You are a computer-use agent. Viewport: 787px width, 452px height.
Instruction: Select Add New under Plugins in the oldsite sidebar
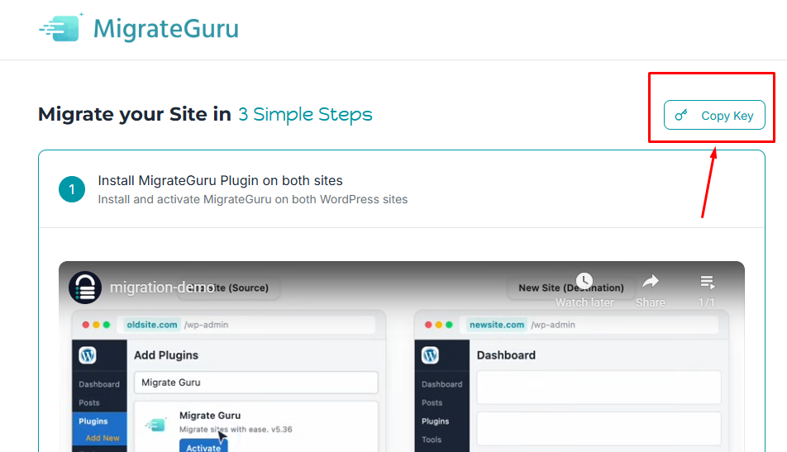click(x=103, y=438)
